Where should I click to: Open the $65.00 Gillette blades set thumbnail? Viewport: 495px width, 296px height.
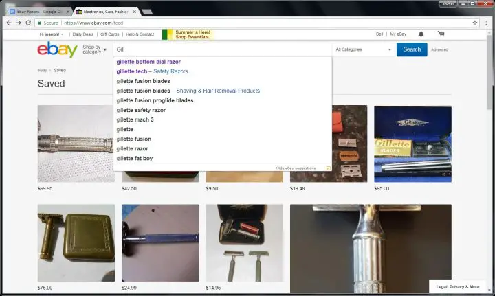pyautogui.click(x=412, y=144)
